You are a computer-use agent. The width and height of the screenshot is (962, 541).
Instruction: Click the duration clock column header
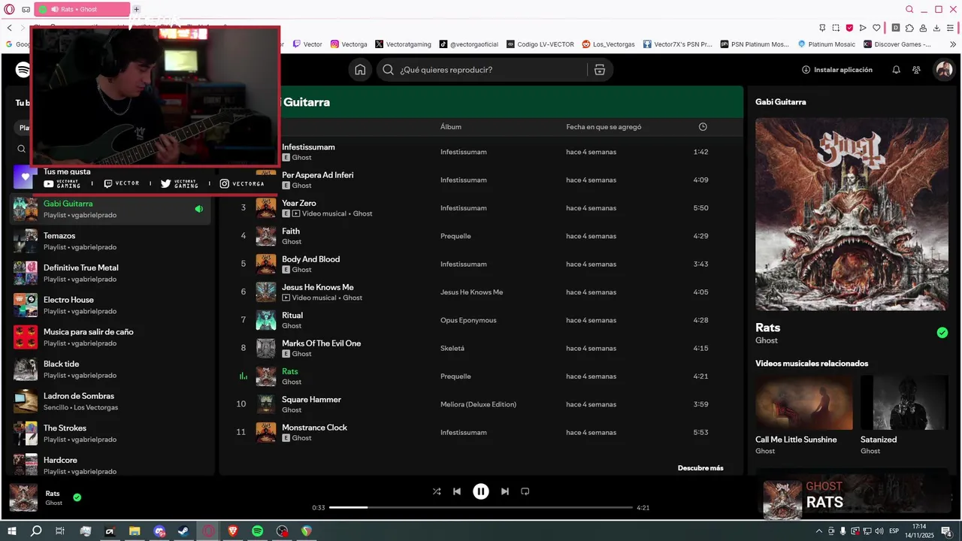pyautogui.click(x=703, y=127)
